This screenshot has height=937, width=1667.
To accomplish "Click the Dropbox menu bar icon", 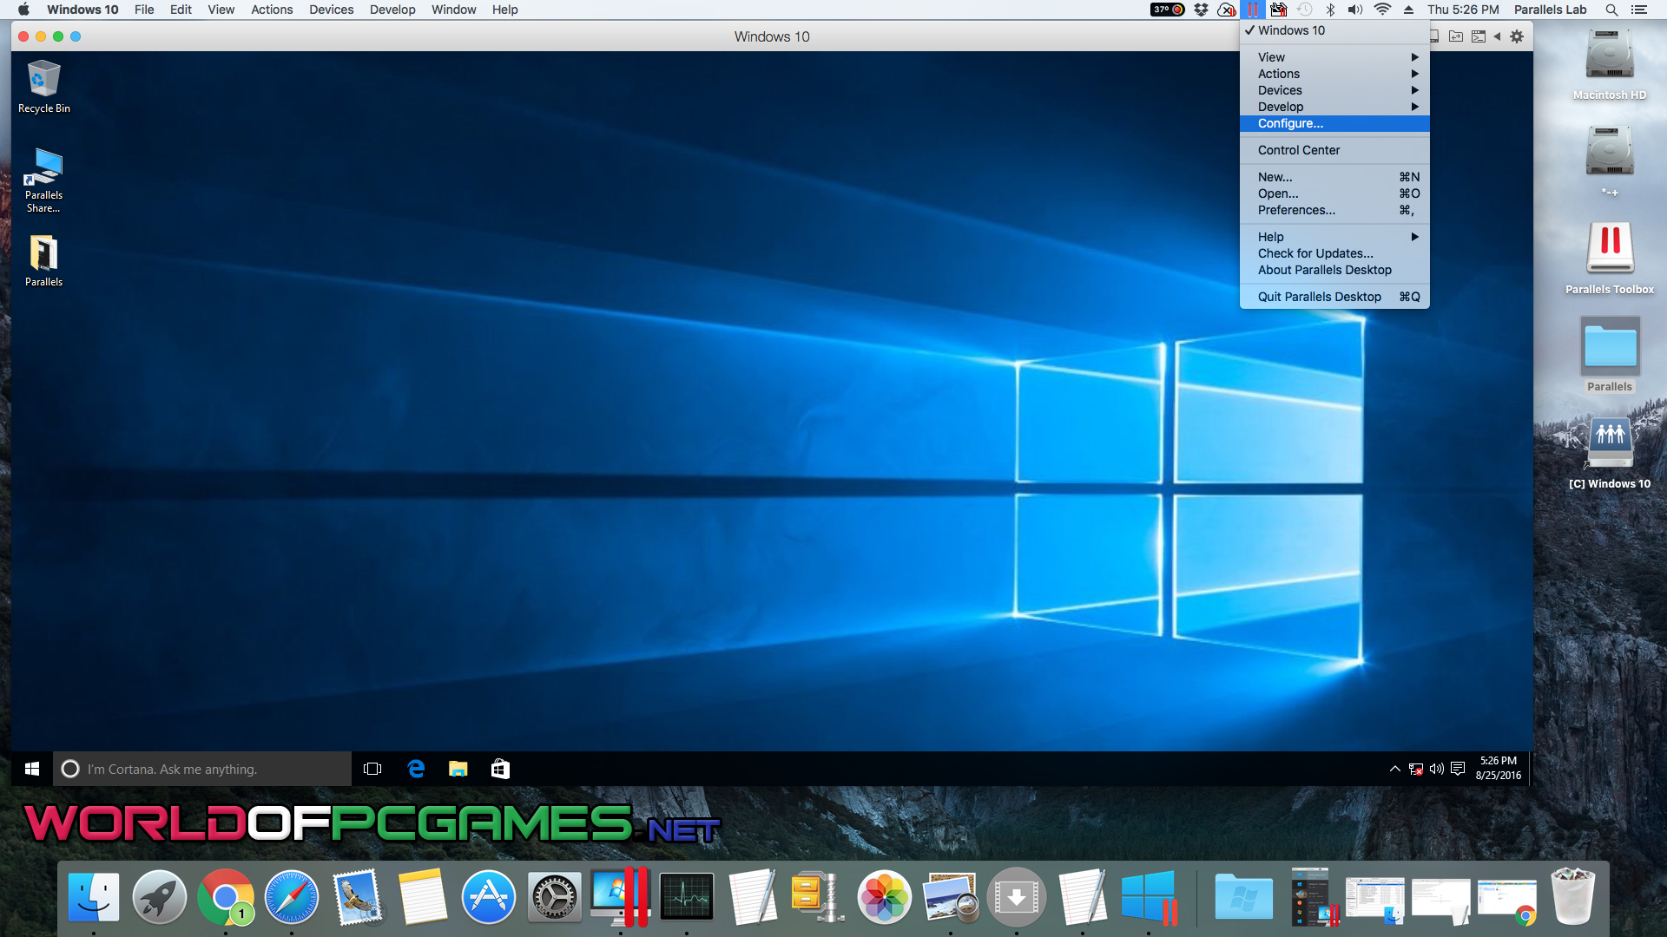I will click(x=1201, y=10).
